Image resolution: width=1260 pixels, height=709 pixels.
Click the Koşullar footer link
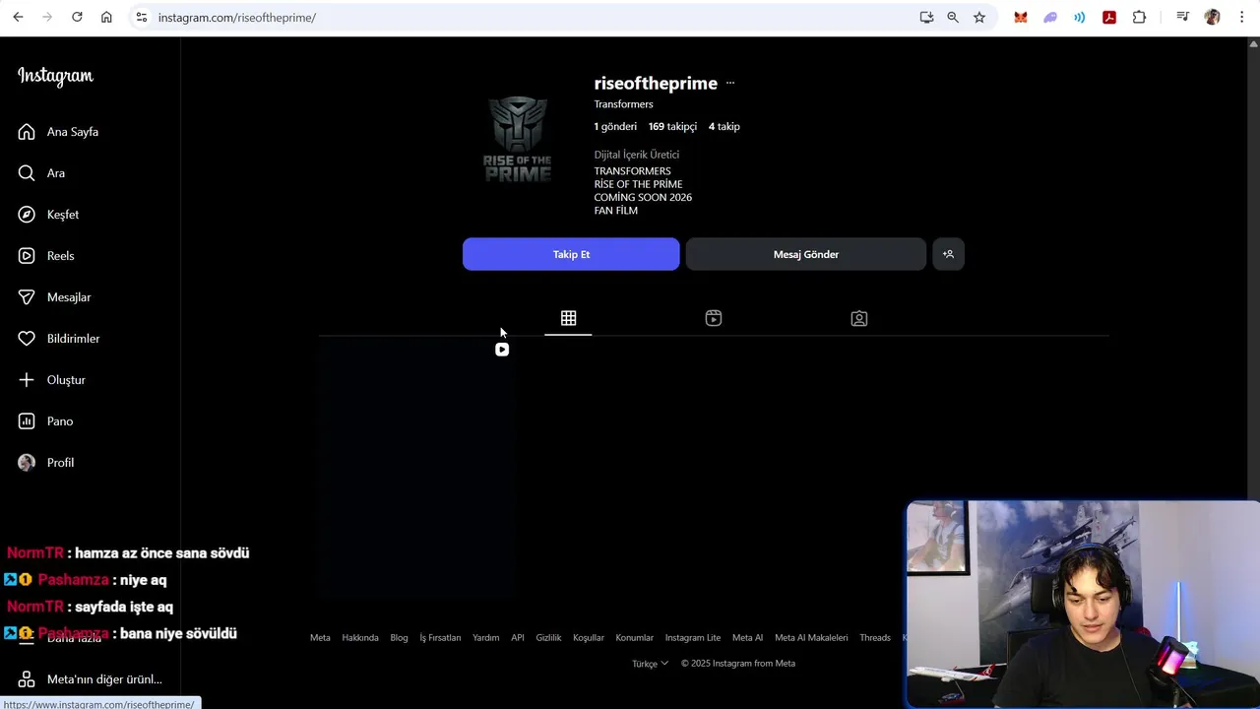pos(589,638)
